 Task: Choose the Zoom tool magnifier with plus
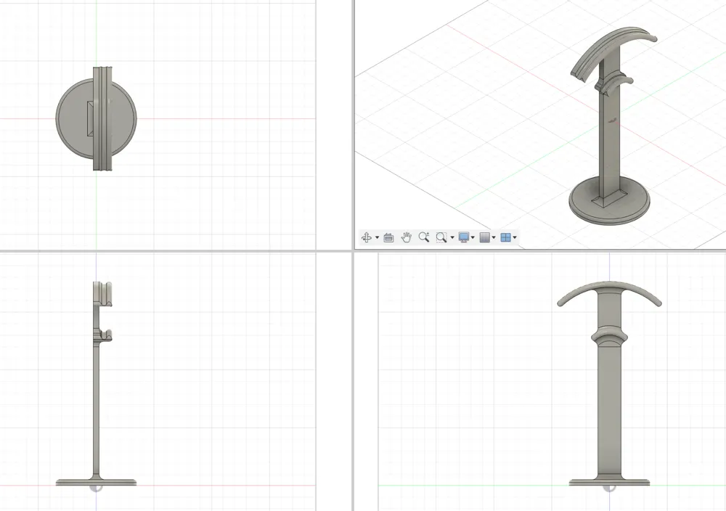424,237
